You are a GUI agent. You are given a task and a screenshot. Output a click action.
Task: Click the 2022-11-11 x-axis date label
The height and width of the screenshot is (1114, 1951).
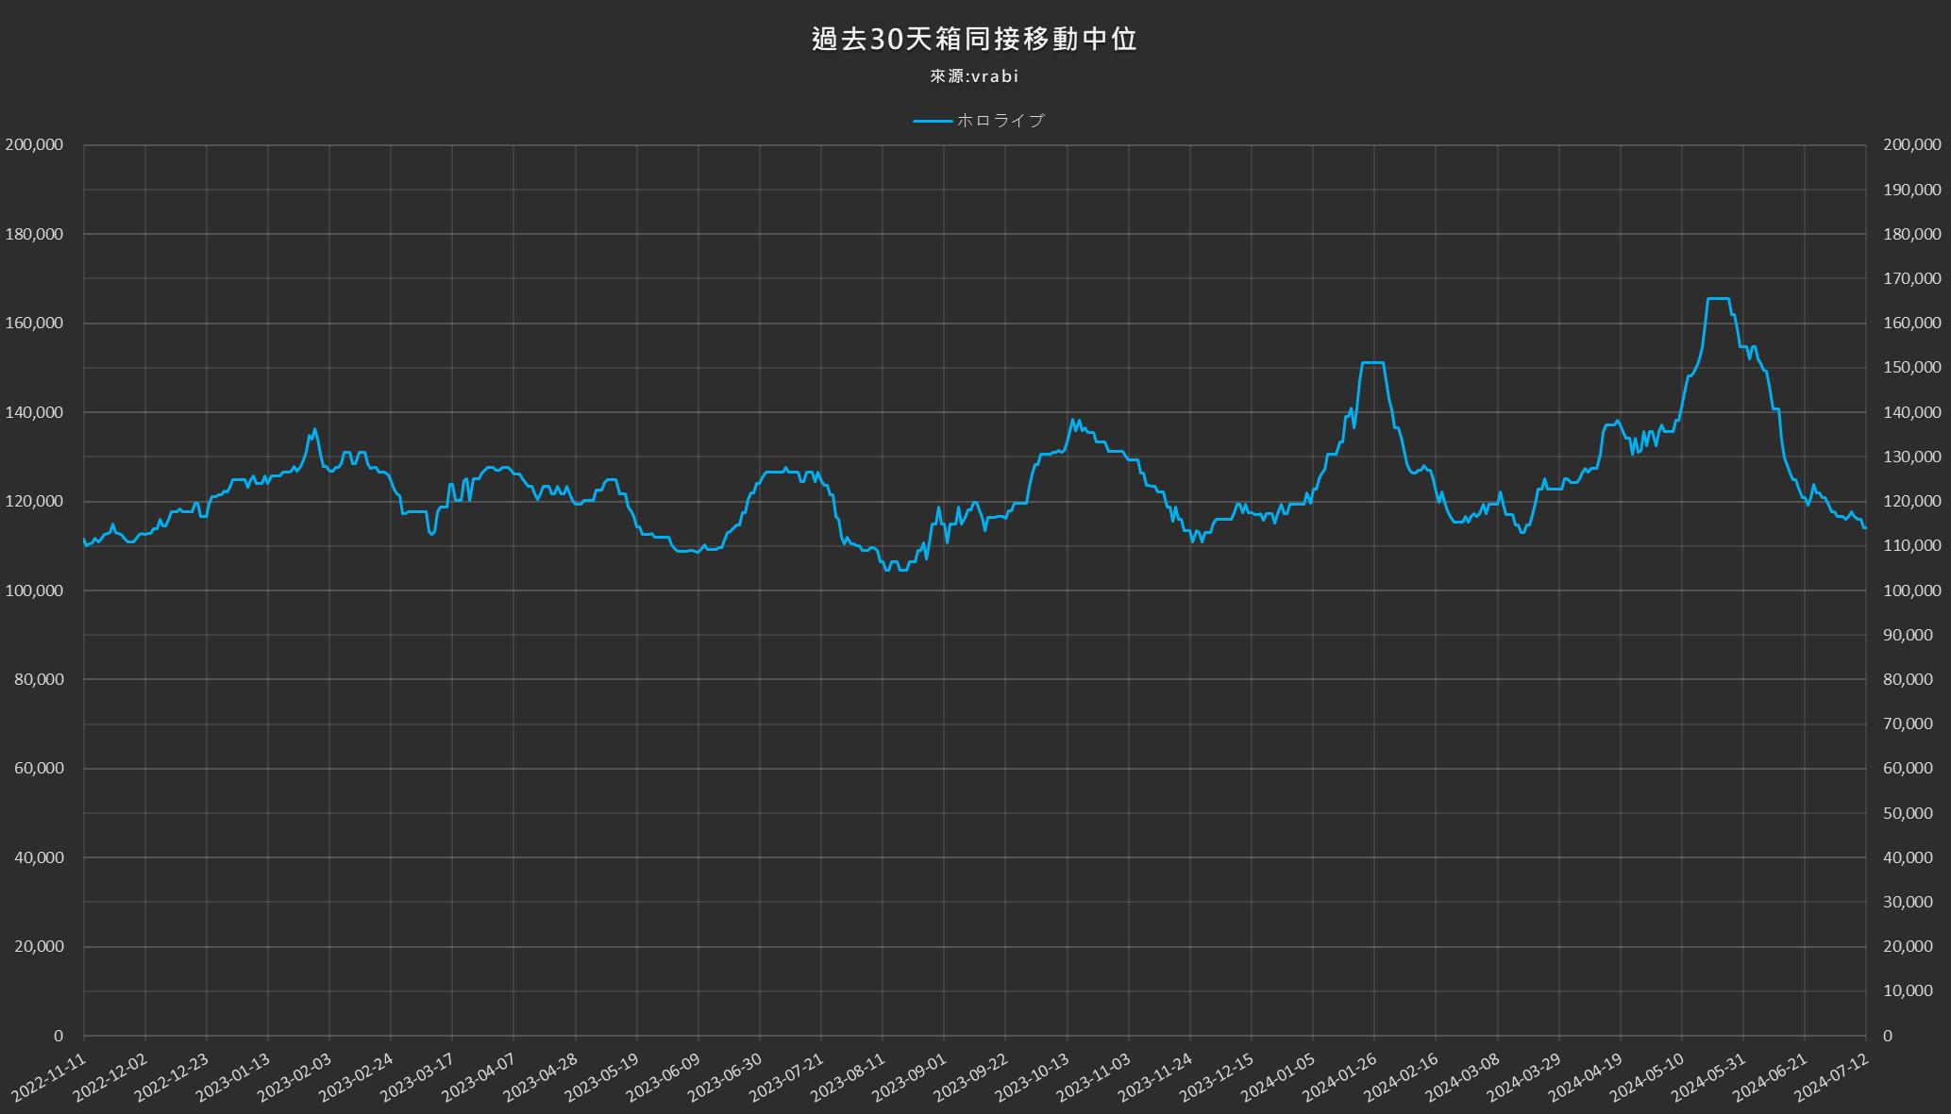[x=49, y=1077]
